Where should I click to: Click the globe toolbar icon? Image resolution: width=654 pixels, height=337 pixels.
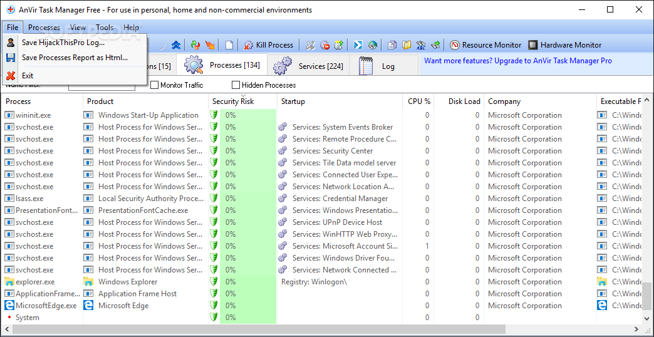click(373, 45)
